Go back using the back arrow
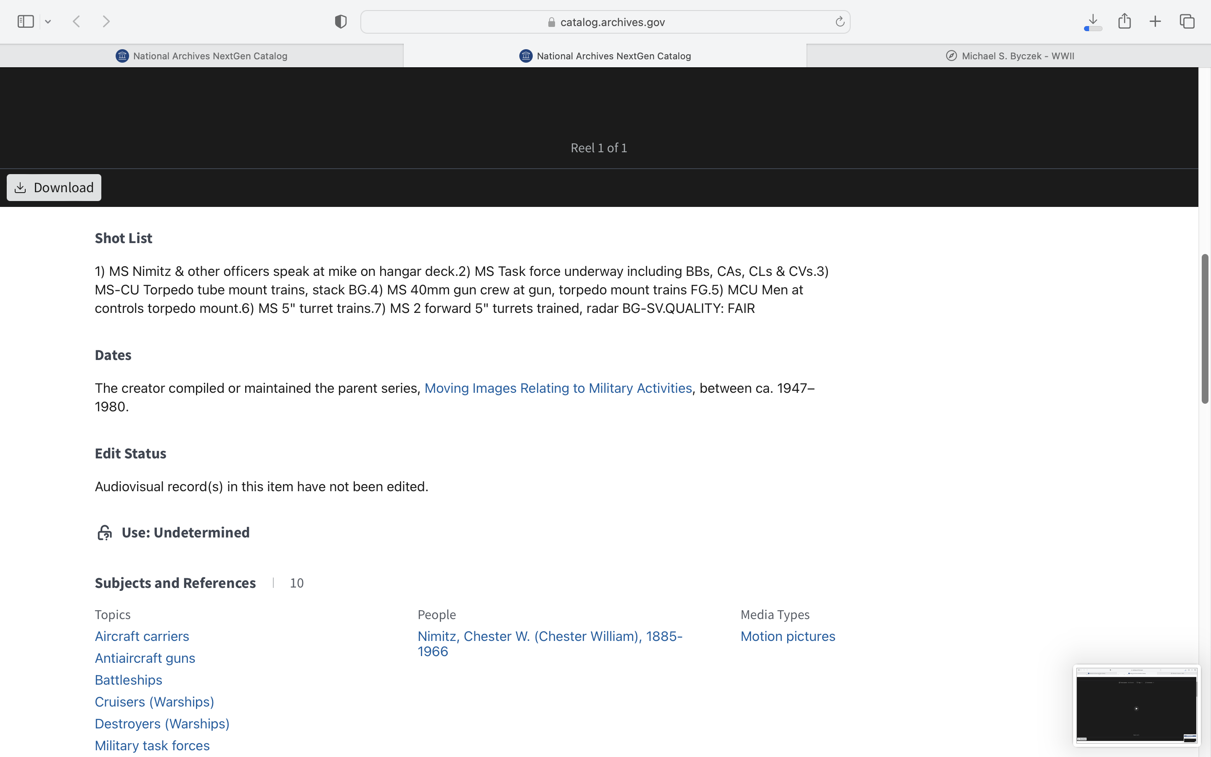Screen dimensions: 1211x757 (77, 21)
